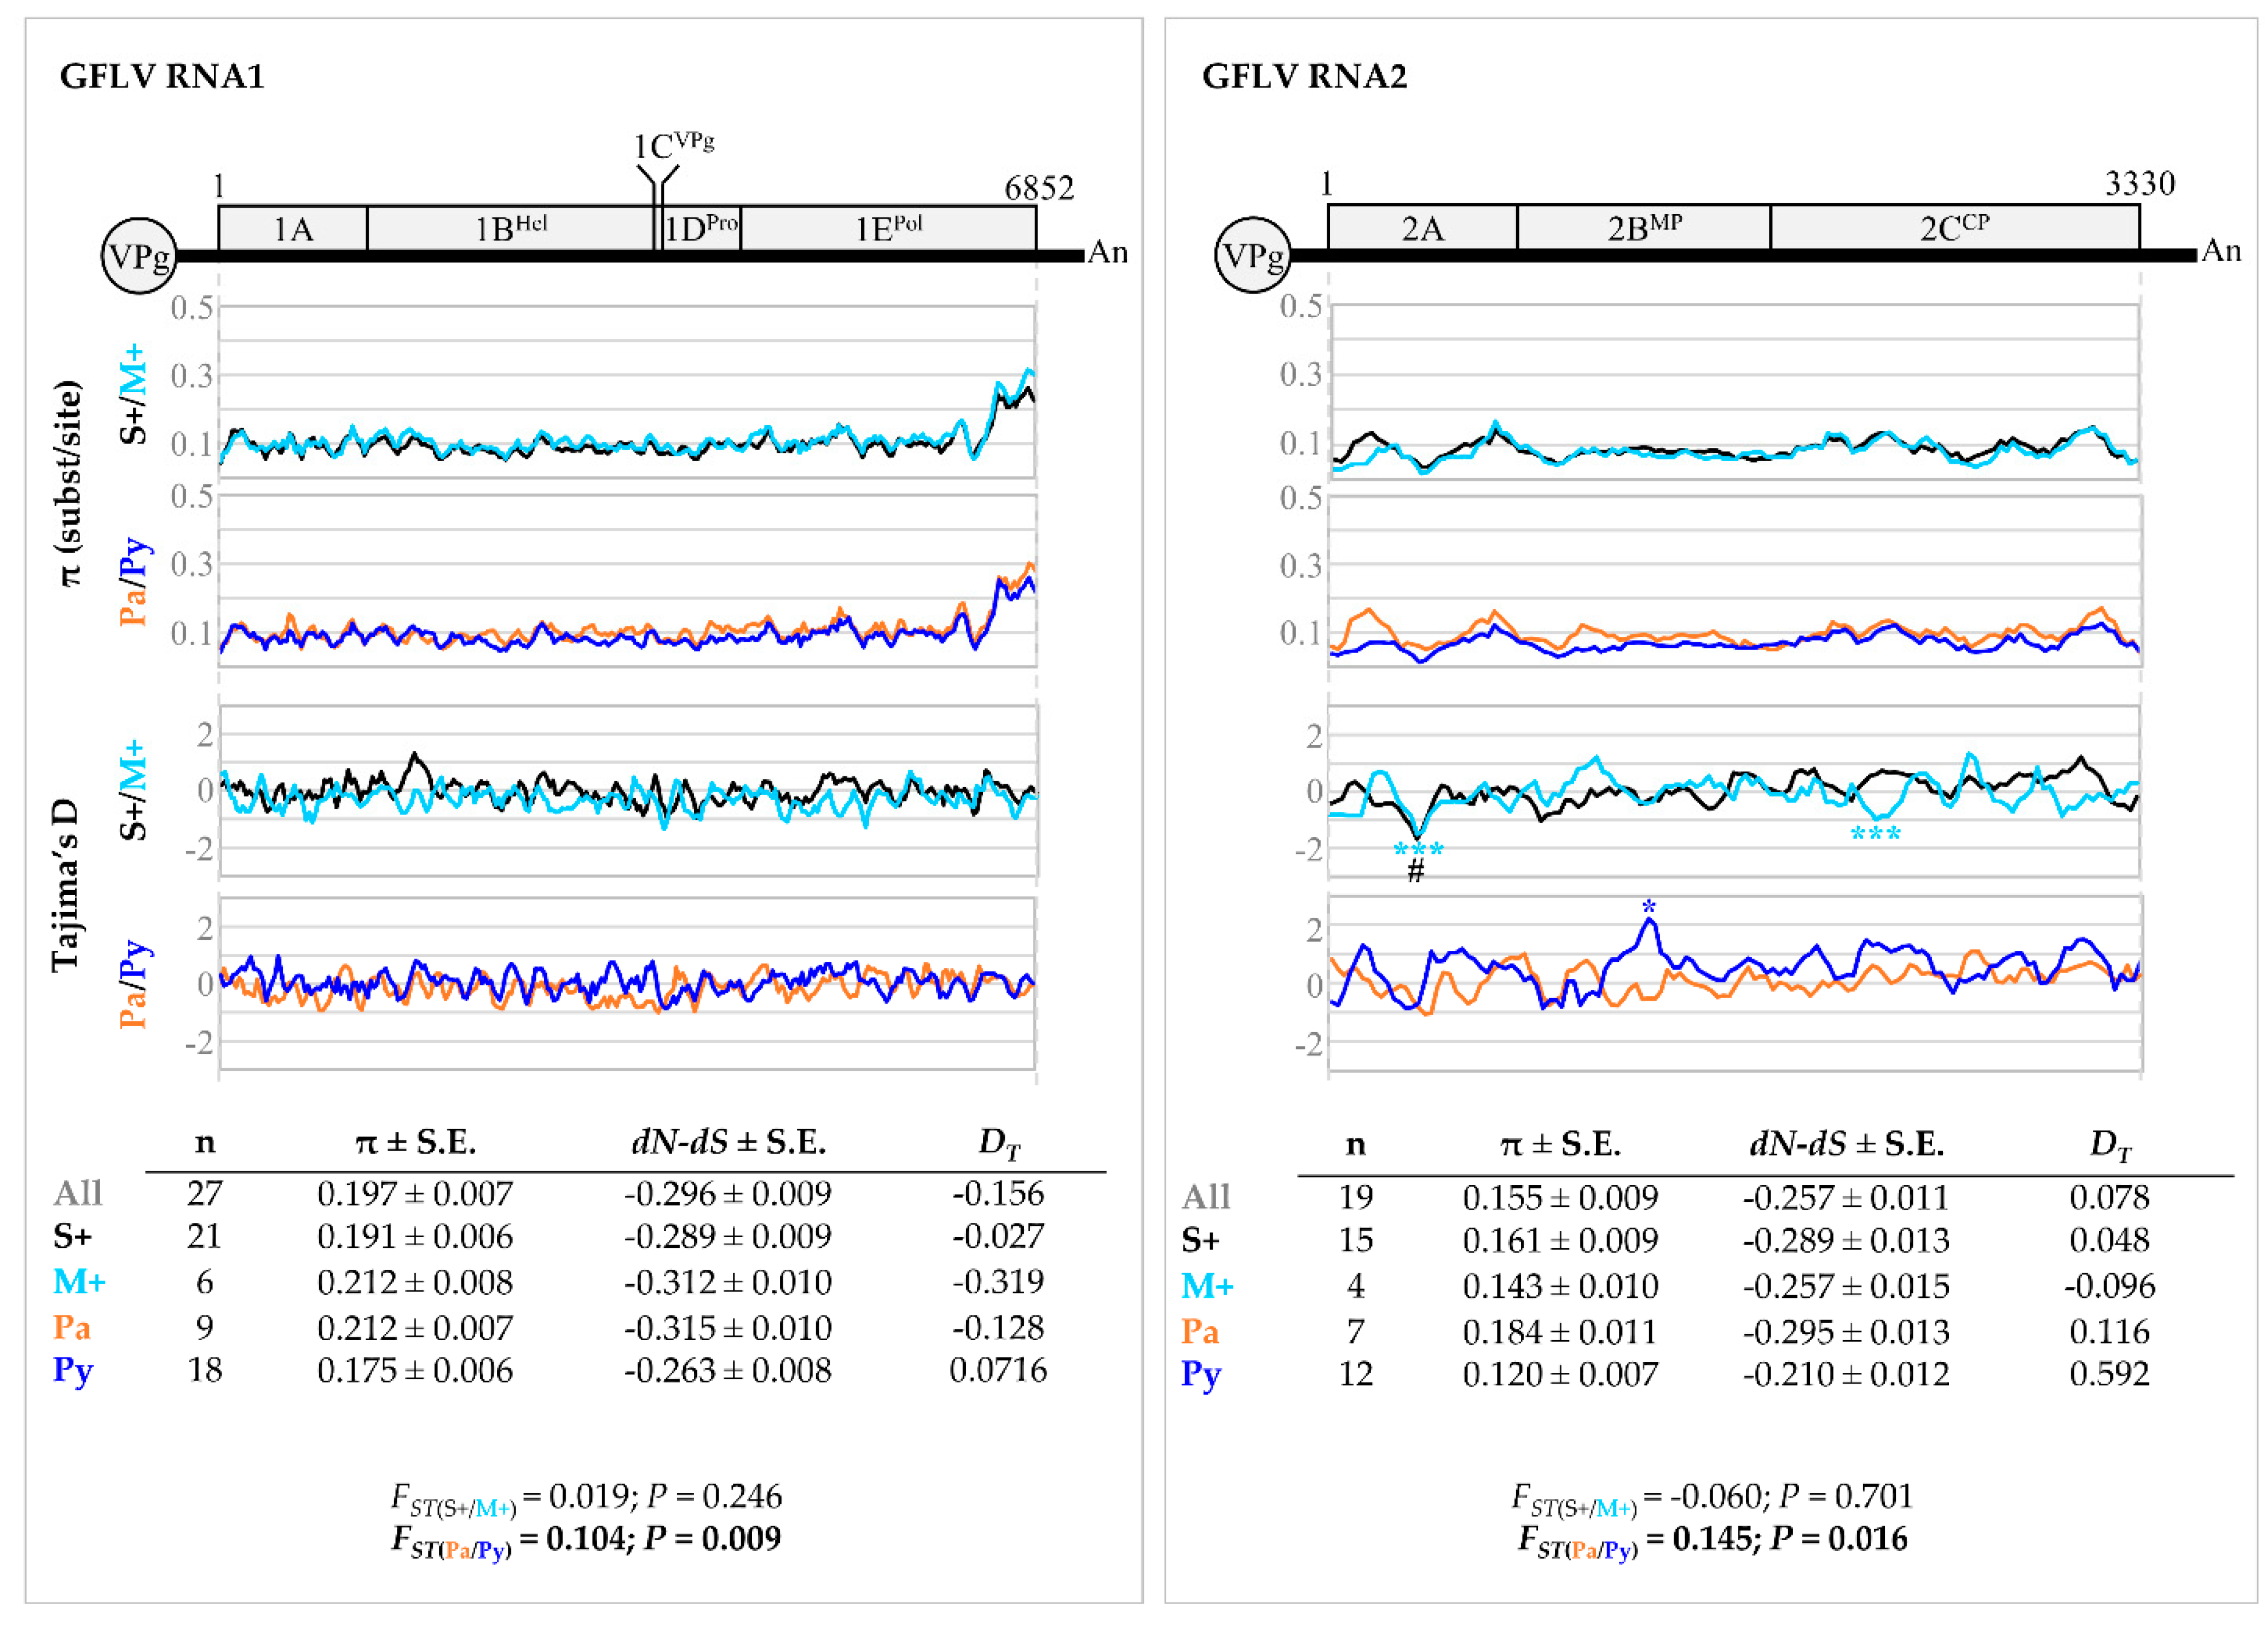The height and width of the screenshot is (1627, 2268).
Task: Click the 1D Pro gene box
Action: click(701, 229)
